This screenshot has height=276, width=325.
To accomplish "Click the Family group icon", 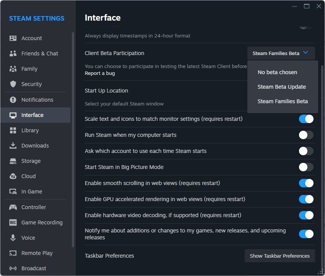I will [13, 69].
